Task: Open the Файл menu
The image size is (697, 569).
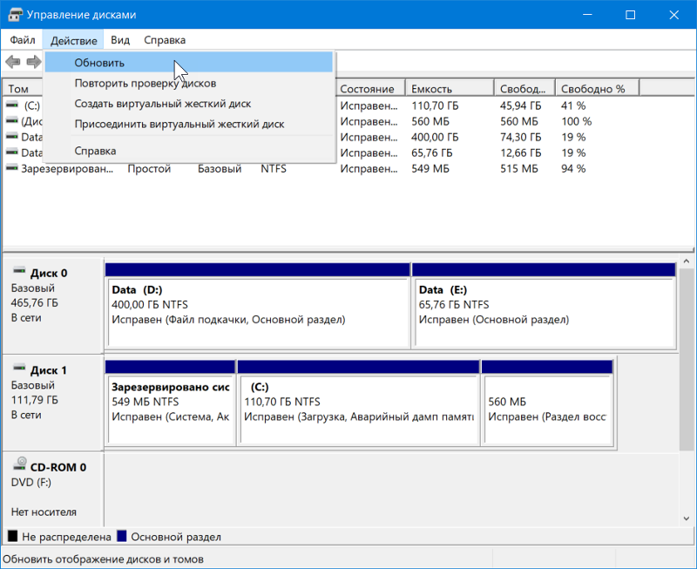Action: [x=23, y=40]
